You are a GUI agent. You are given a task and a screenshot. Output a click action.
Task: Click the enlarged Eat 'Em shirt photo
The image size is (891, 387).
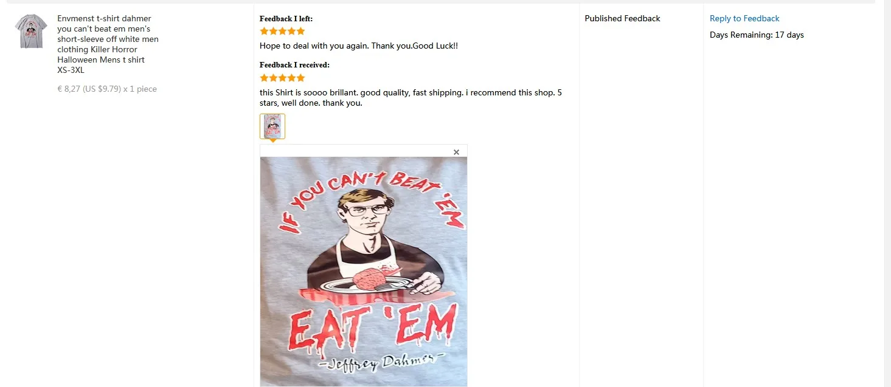pyautogui.click(x=364, y=272)
